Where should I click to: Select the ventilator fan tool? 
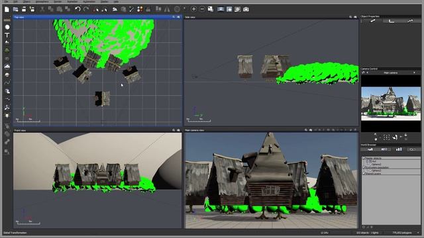point(7,107)
